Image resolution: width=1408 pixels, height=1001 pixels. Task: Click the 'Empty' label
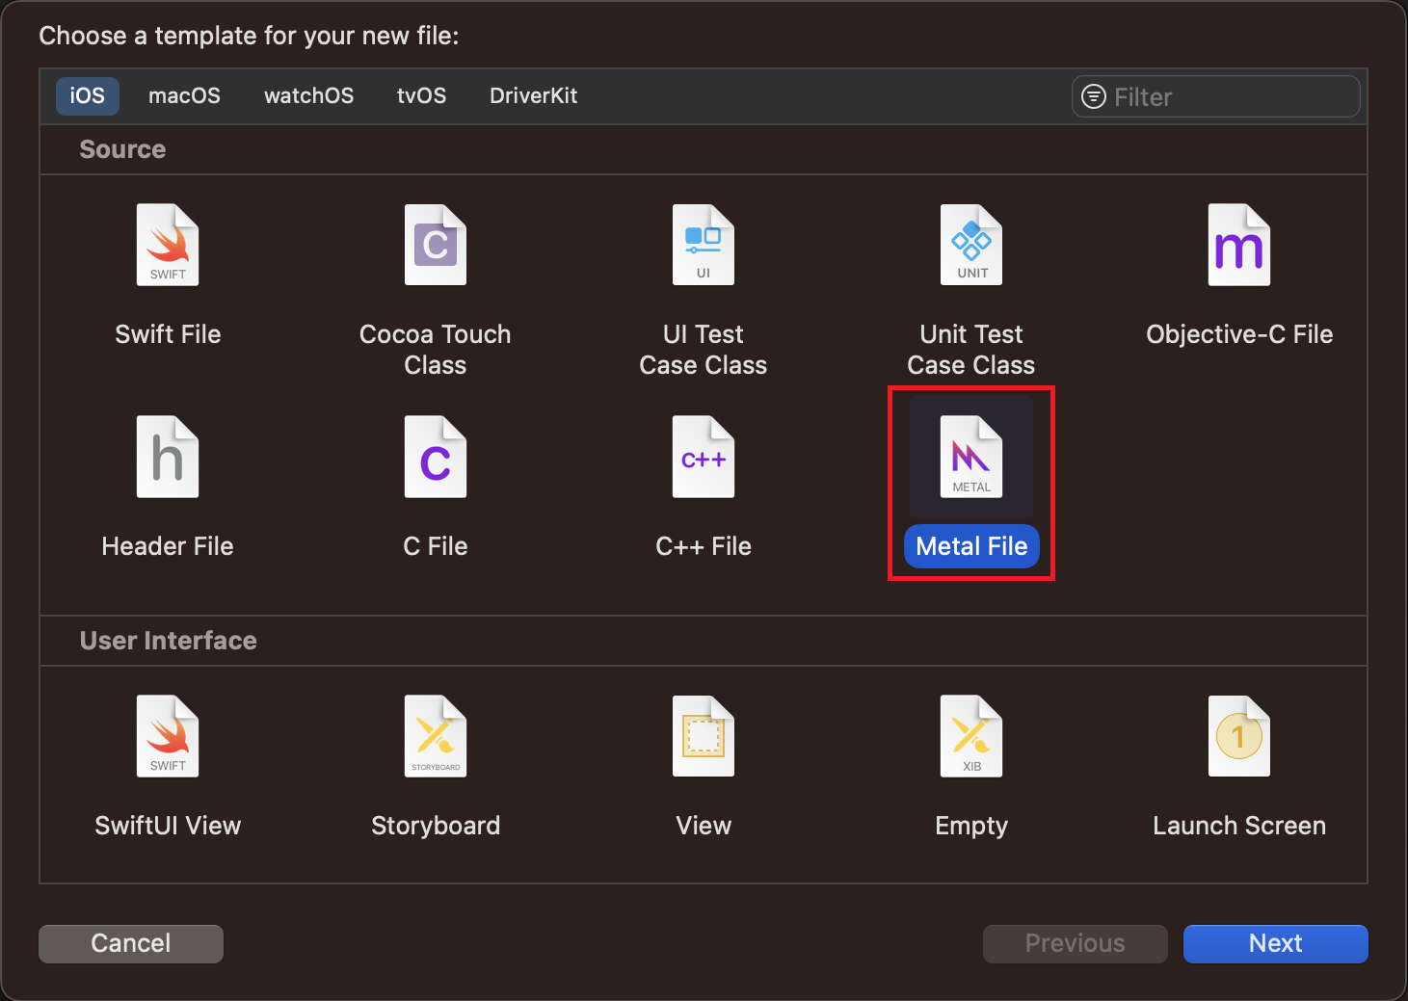point(971,826)
